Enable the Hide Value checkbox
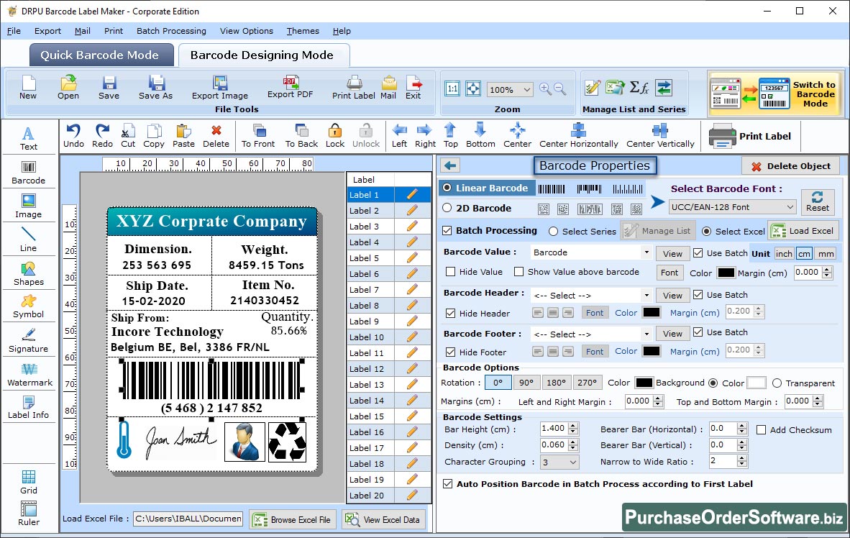Viewport: 850px width, 538px height. [450, 272]
